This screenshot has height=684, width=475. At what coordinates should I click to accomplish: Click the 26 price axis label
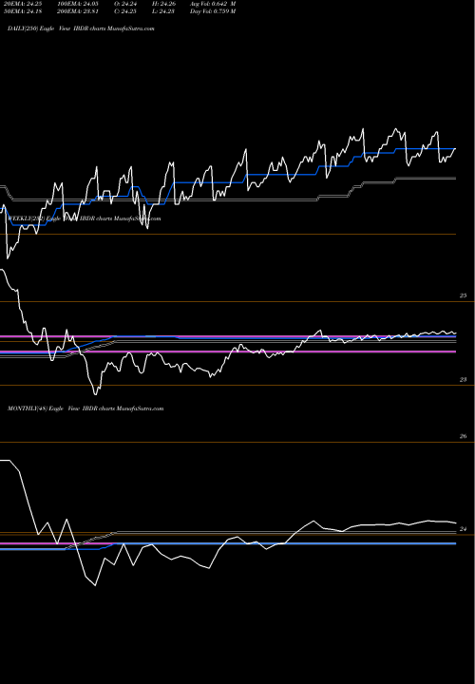click(464, 436)
